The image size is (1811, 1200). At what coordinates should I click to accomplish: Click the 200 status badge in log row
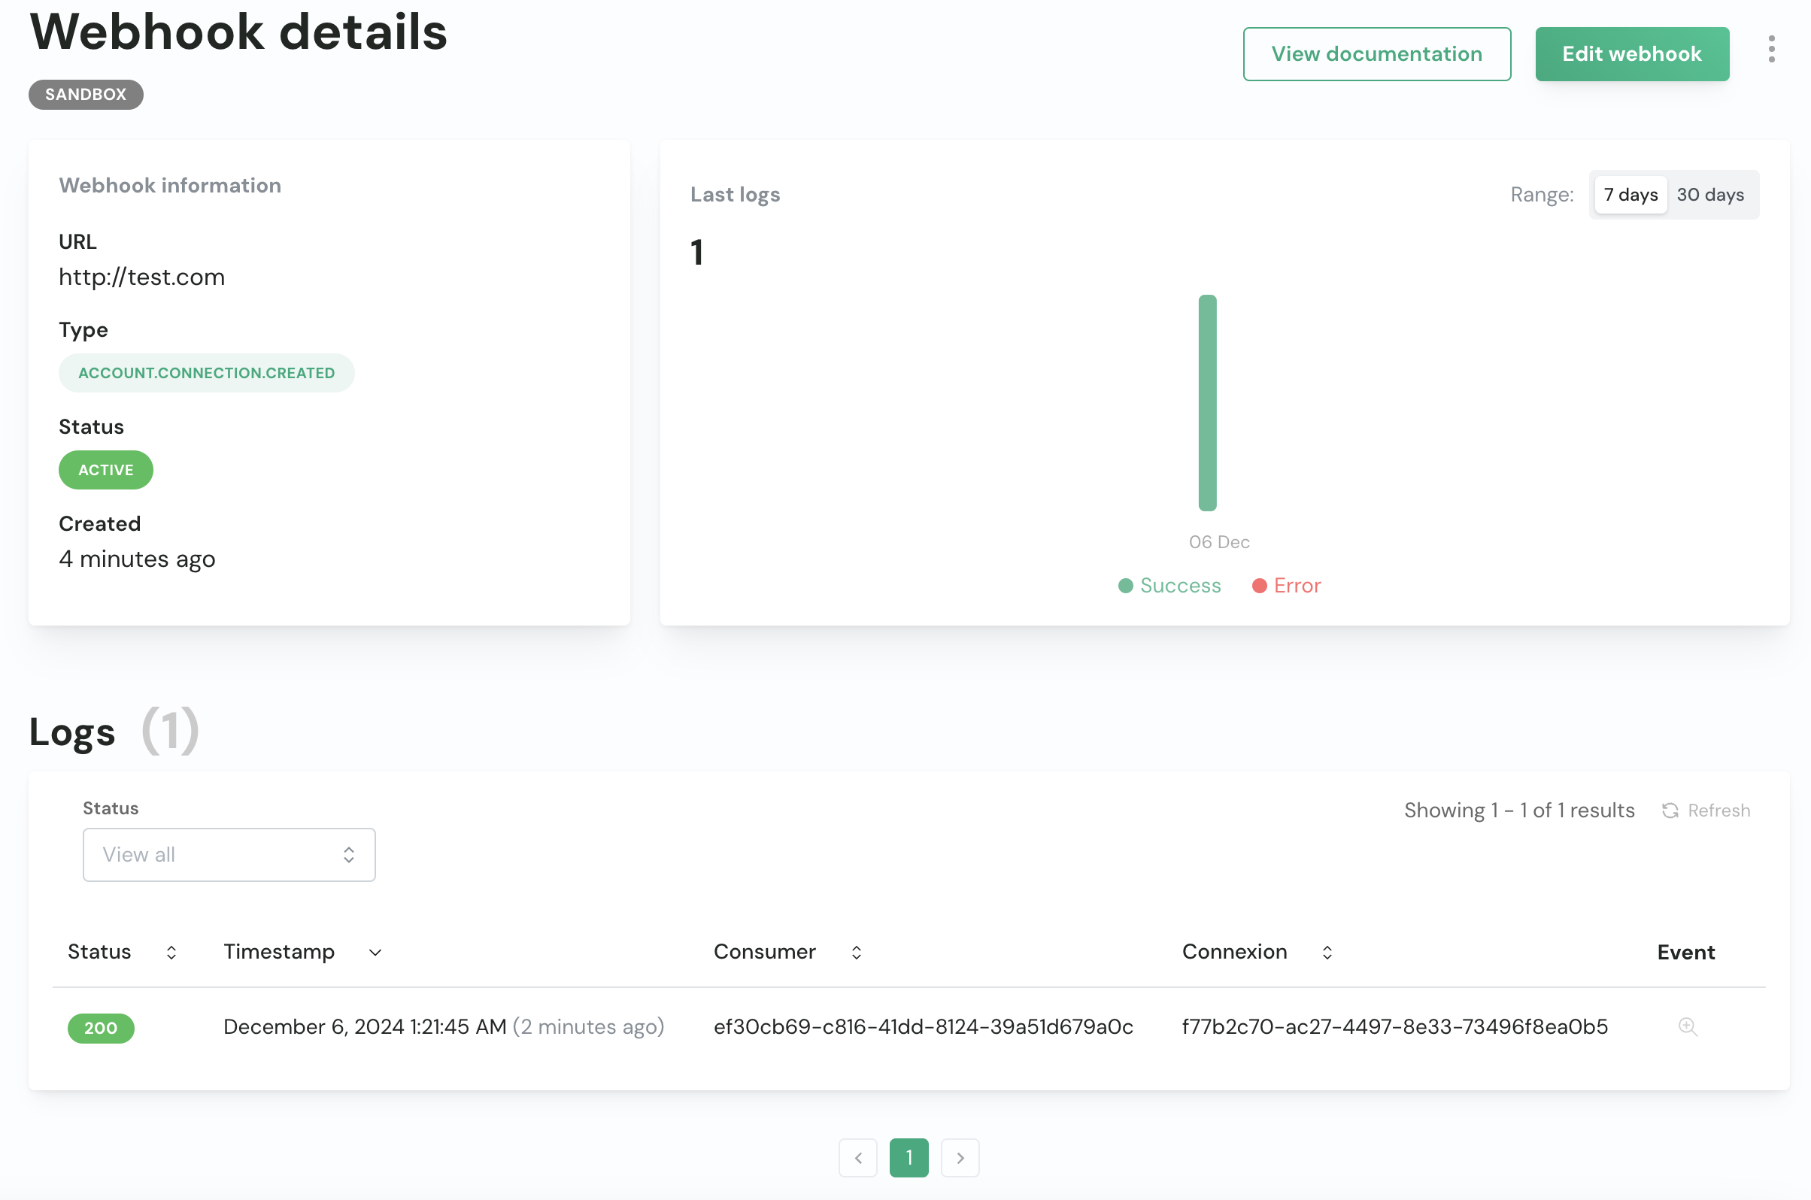click(100, 1028)
